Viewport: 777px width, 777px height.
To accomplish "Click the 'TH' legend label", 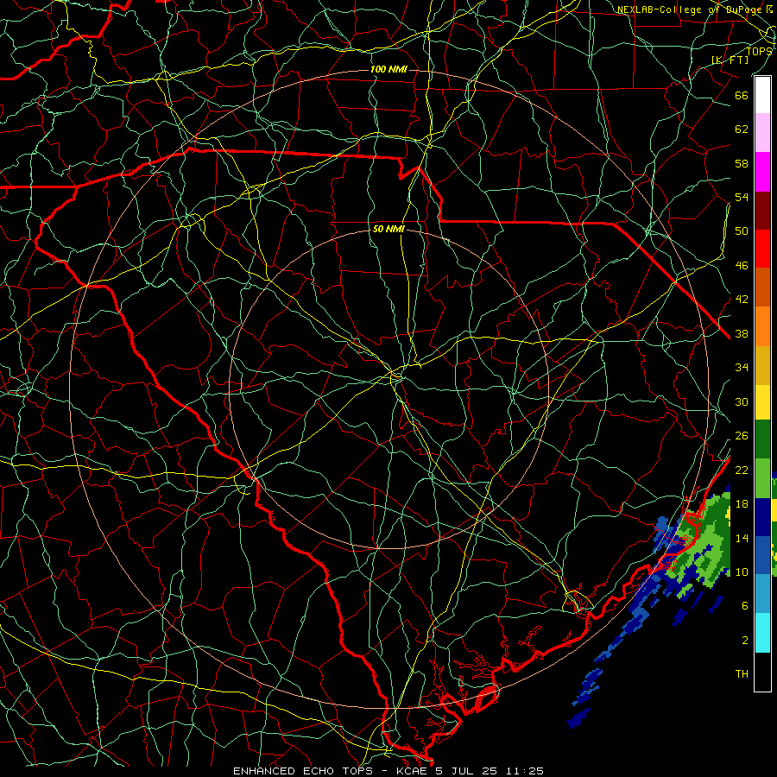I will [x=742, y=674].
